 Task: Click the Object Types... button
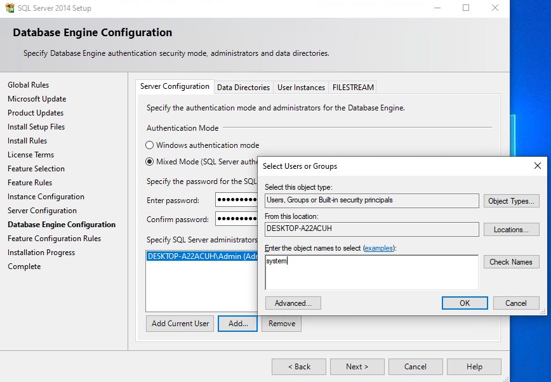click(511, 201)
